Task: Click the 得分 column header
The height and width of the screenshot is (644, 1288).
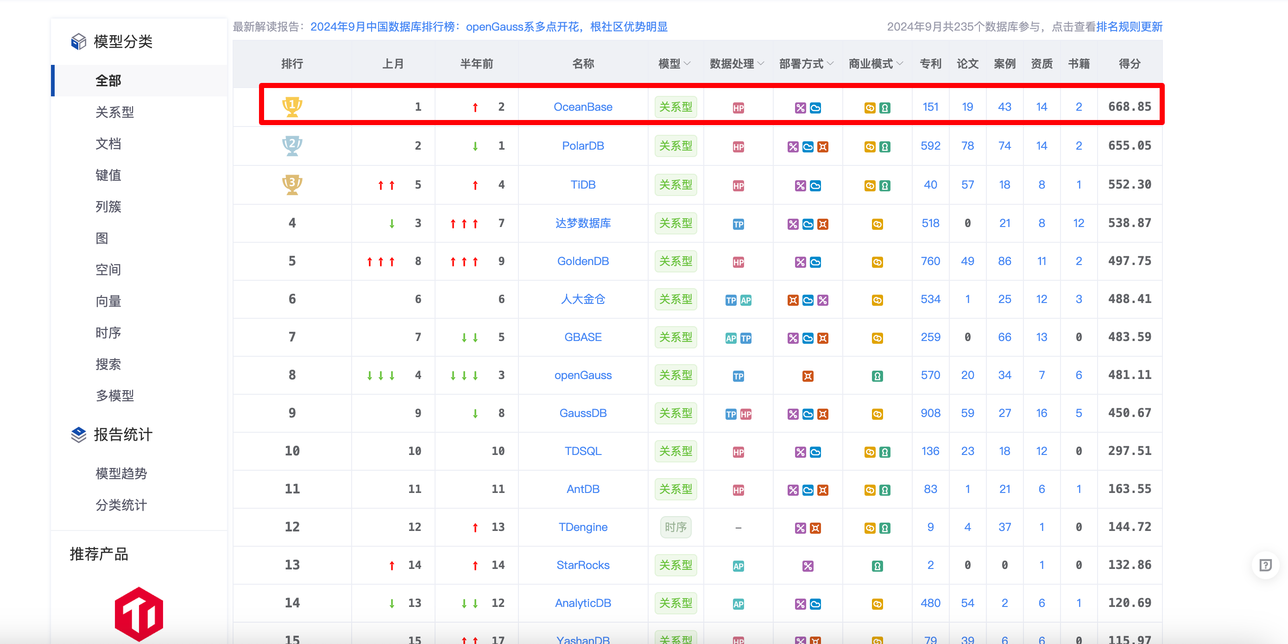Action: coord(1130,63)
